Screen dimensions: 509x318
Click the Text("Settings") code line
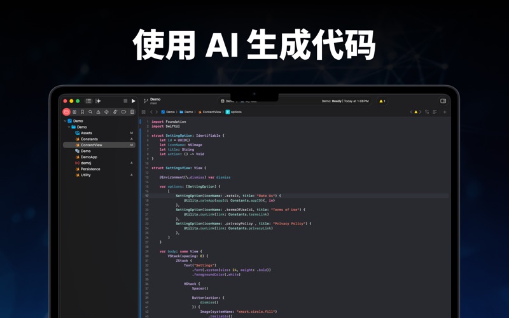point(200,265)
